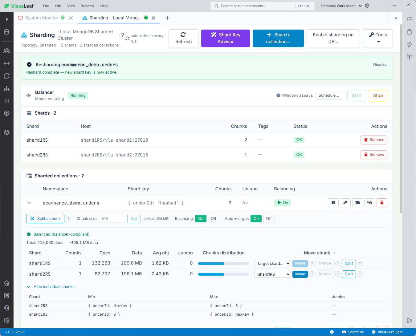Toggle auto-refresh every 10s
The image size is (416, 336).
(x=145, y=38)
